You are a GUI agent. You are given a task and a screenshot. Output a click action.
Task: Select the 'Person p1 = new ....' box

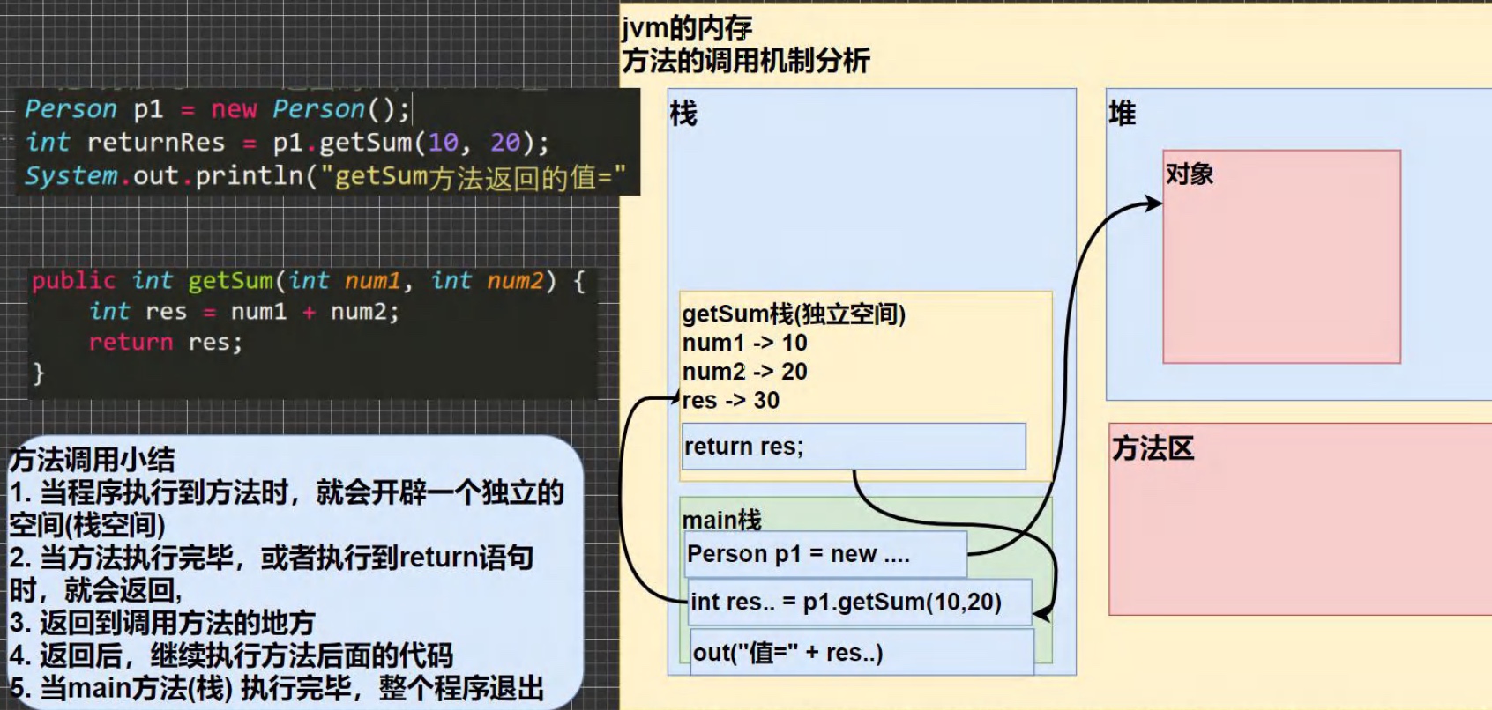point(824,554)
